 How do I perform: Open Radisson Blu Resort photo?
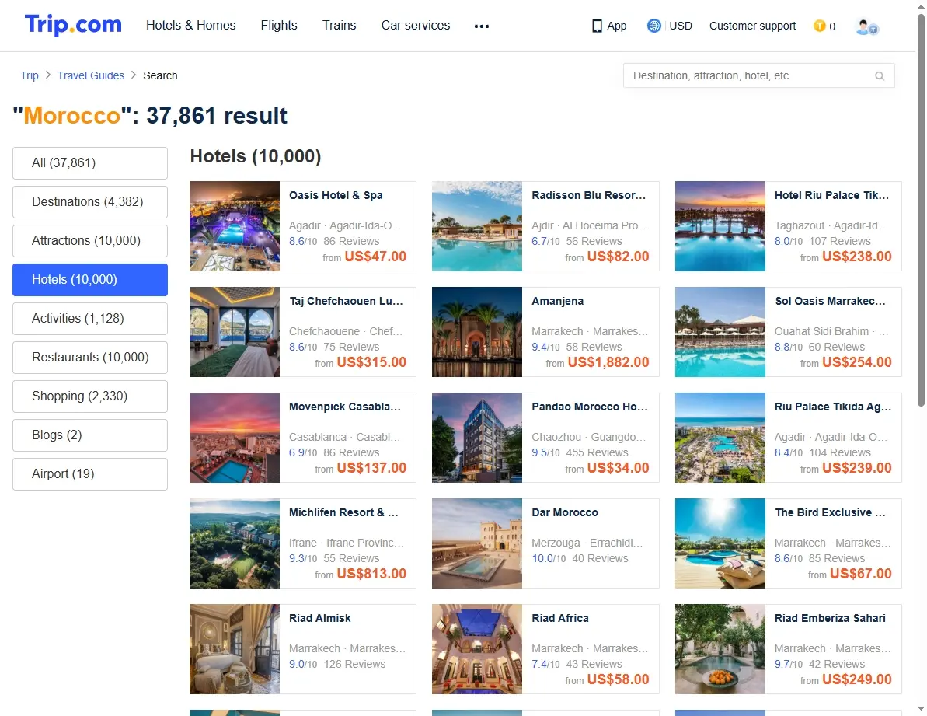(x=476, y=226)
